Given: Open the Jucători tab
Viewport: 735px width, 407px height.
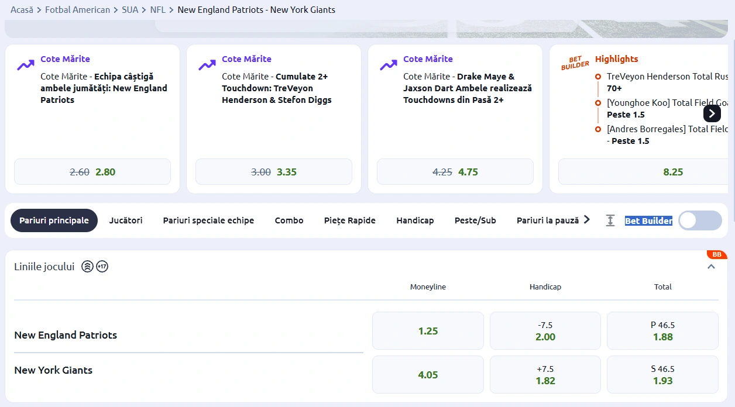Looking at the screenshot, I should click(126, 220).
